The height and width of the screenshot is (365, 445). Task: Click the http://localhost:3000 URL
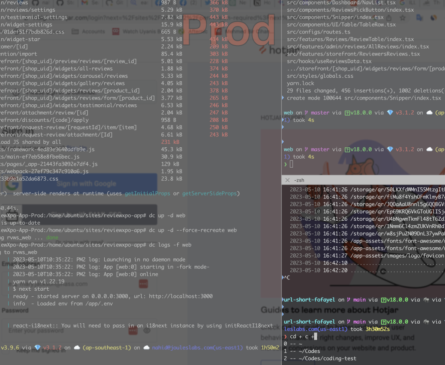pos(181,296)
